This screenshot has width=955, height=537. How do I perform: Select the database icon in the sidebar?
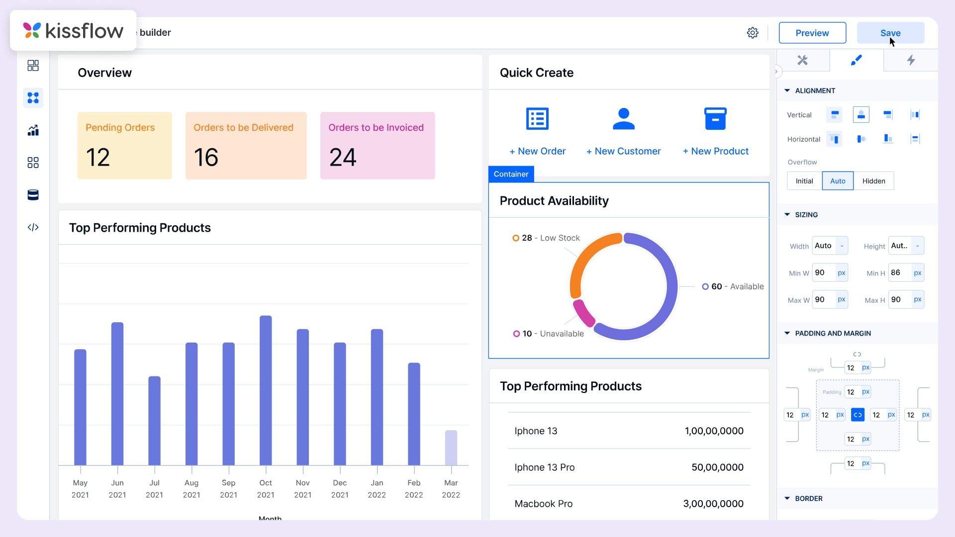33,194
